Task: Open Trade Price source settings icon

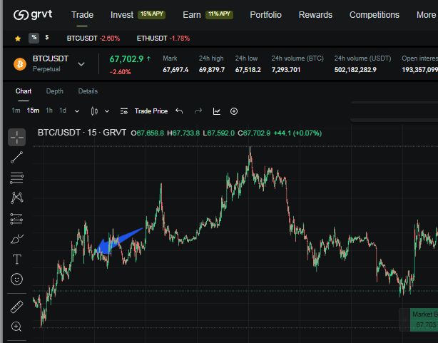Action: click(124, 111)
